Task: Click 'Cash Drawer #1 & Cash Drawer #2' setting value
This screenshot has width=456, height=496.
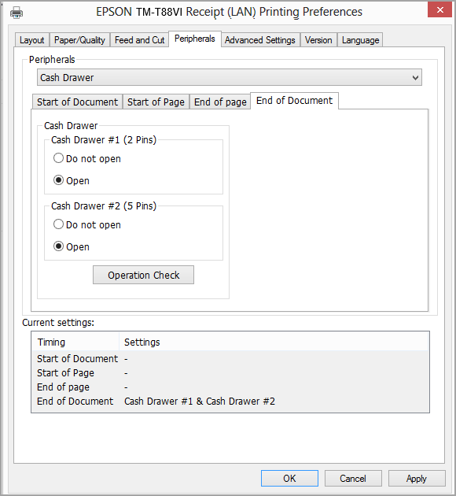Action: tap(200, 401)
